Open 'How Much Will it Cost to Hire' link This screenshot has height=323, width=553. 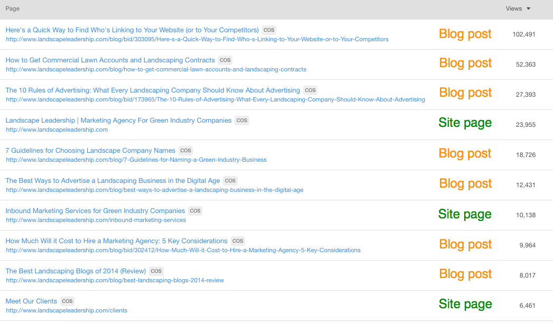tap(116, 241)
